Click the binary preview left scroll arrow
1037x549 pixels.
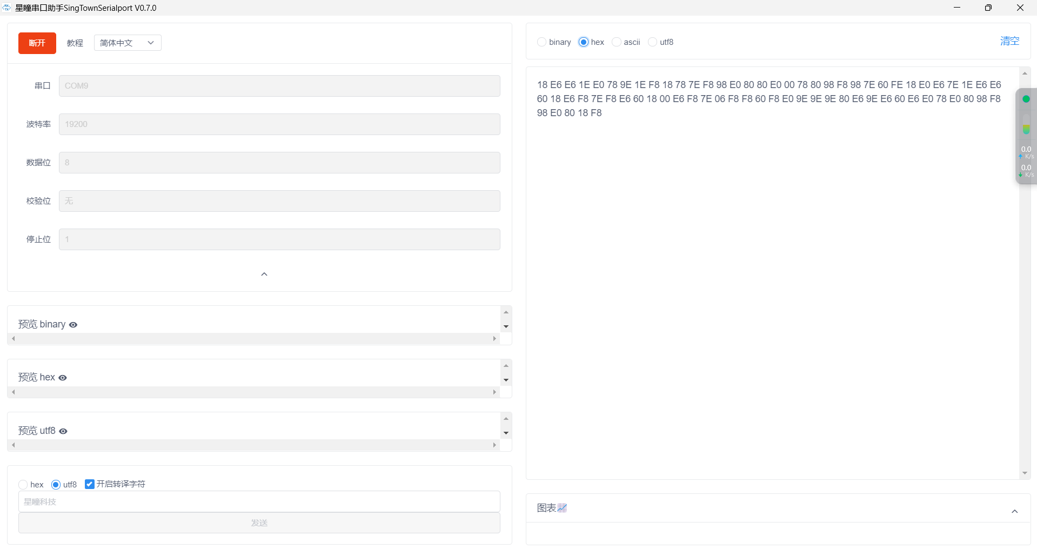[x=14, y=339]
